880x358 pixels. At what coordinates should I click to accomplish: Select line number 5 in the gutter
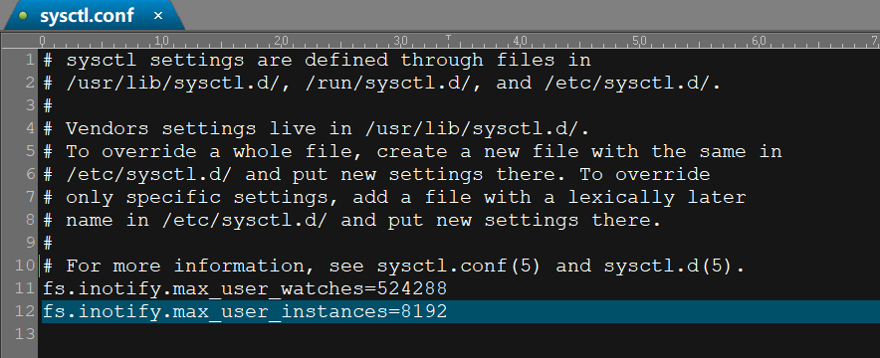(30, 151)
